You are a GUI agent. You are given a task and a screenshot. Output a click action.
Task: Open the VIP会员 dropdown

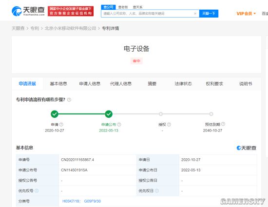[246, 14]
